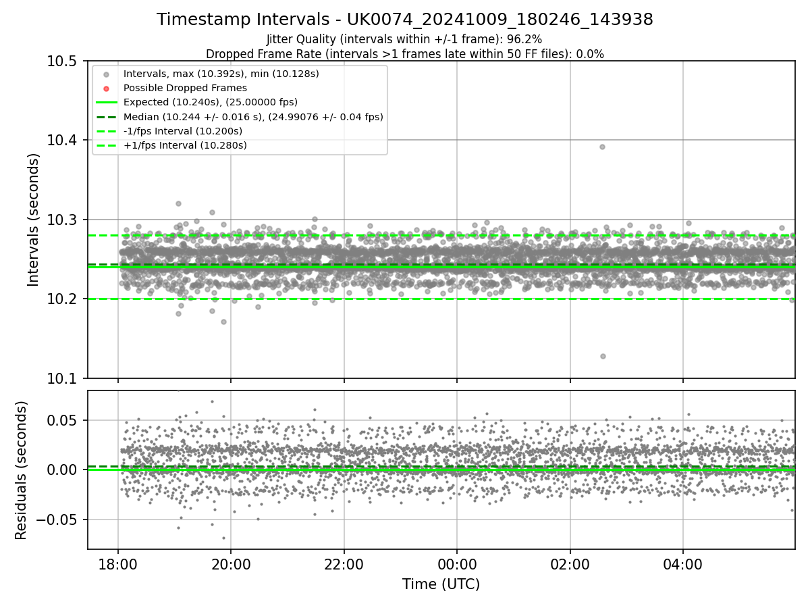Select the legend entry '-1/fps Interval (10.200s)'
Viewport: 810px width, 608px height.
tap(183, 131)
